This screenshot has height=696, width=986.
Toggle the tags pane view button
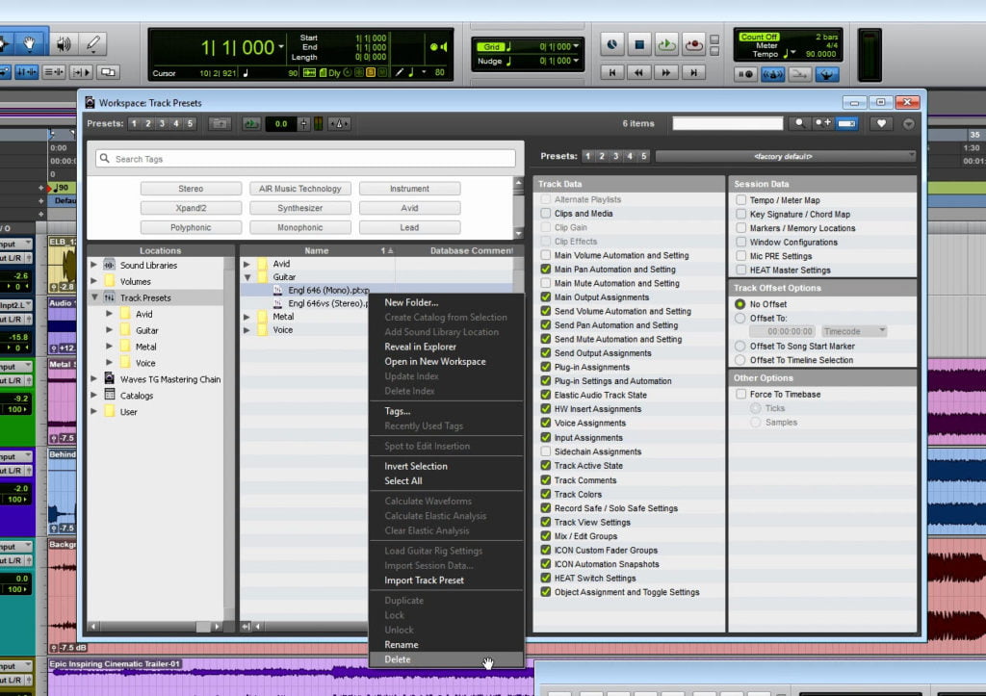point(847,123)
